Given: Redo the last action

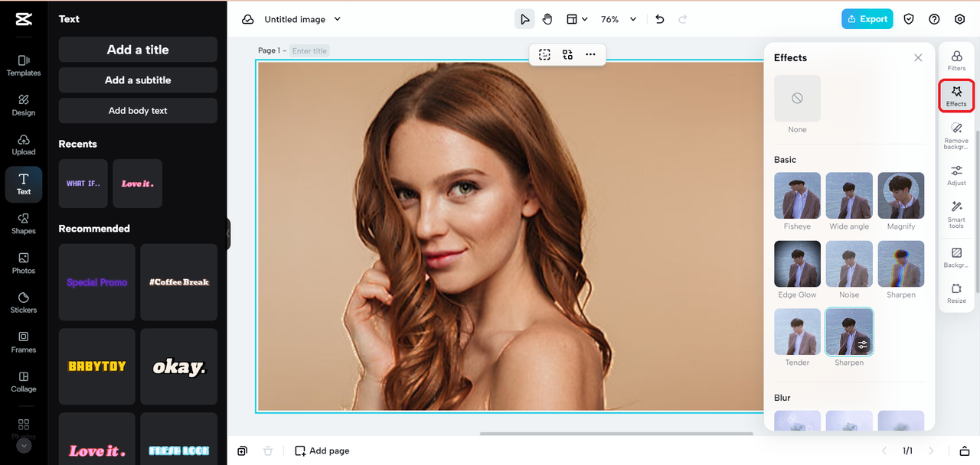Looking at the screenshot, I should pyautogui.click(x=683, y=19).
